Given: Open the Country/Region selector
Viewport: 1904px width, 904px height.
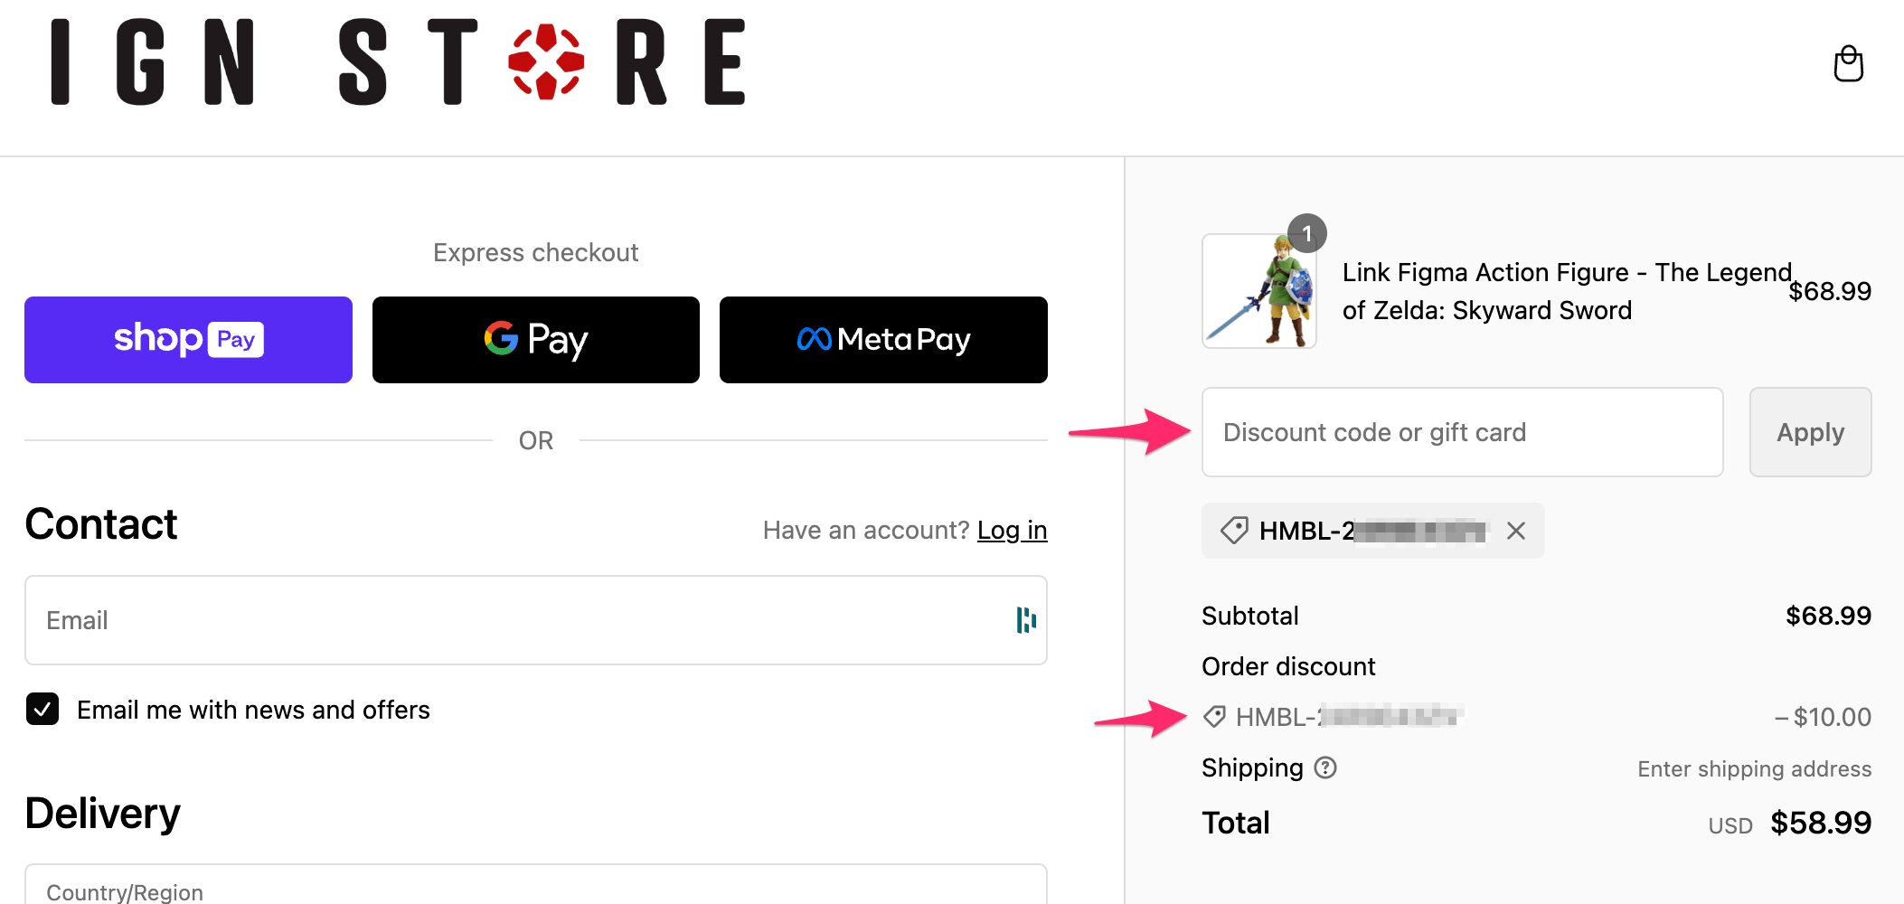Looking at the screenshot, I should click(x=535, y=890).
